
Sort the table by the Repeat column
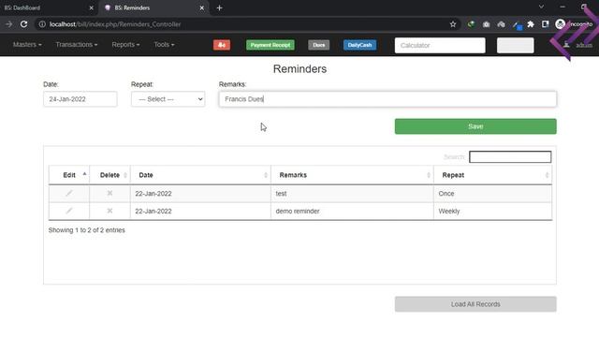(x=493, y=175)
